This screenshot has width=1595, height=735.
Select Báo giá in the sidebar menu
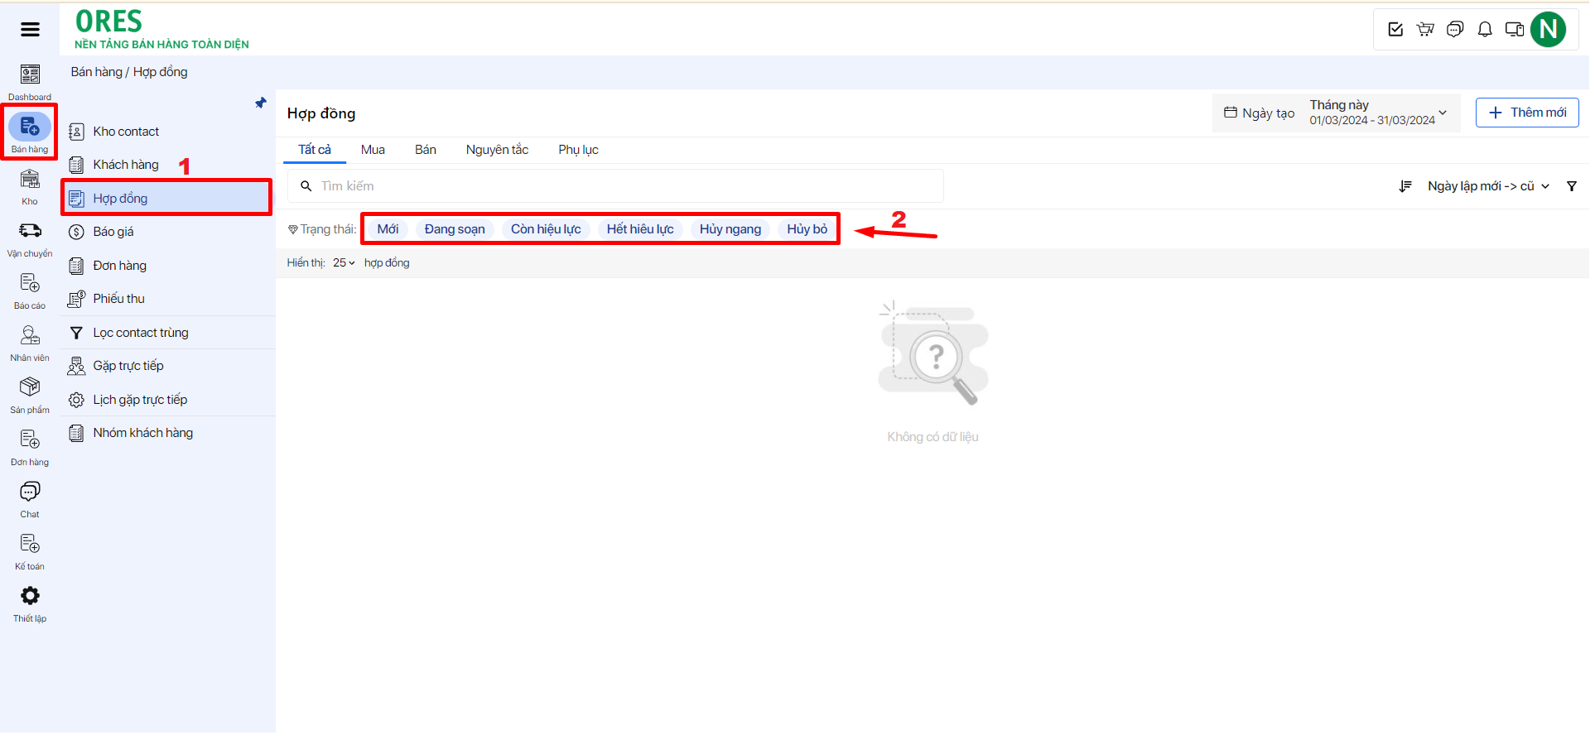(113, 232)
